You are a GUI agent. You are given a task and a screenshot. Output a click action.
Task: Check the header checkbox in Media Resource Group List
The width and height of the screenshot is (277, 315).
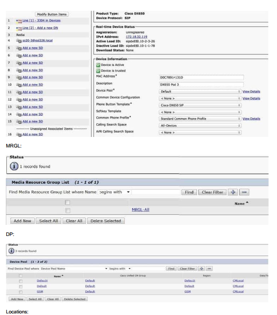(x=67, y=202)
